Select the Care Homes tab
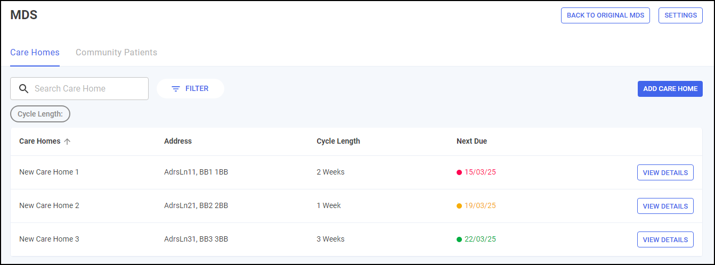The image size is (715, 265). 35,53
